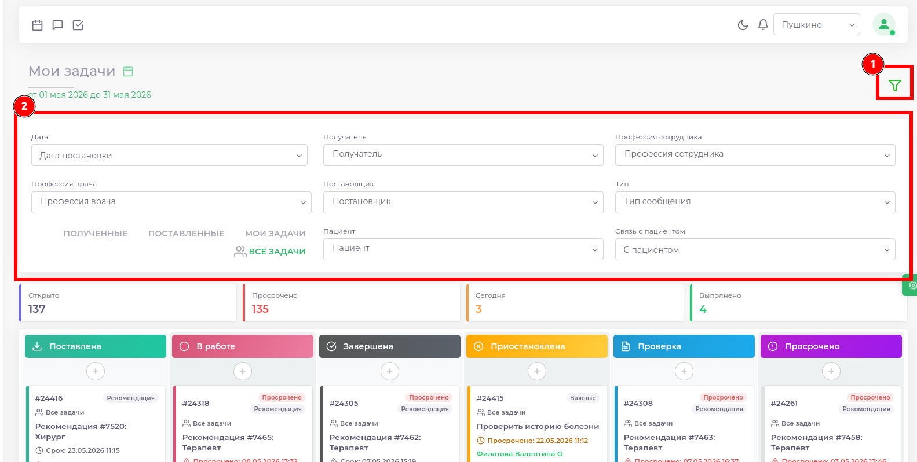Image resolution: width=917 pixels, height=462 pixels.
Task: Click Рекомендация #7520: Хирург title
Action: click(x=81, y=431)
